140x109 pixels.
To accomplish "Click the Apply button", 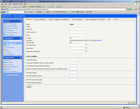I will pos(29,87).
